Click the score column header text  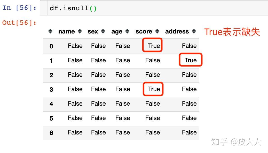[x=144, y=31]
